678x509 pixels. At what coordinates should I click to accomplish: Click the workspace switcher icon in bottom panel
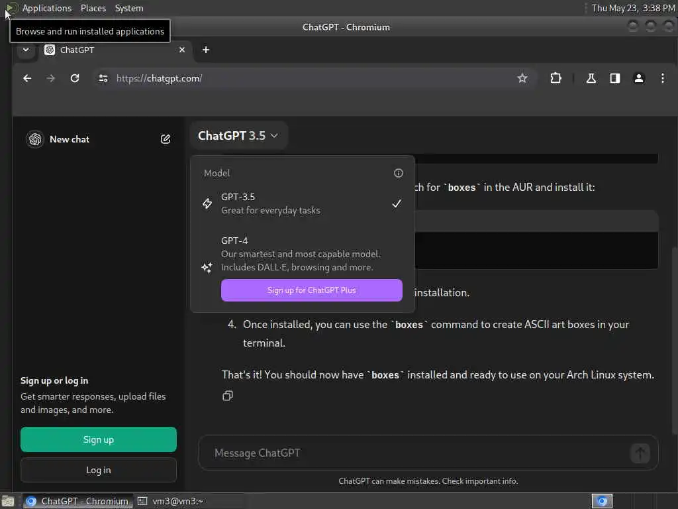(602, 501)
